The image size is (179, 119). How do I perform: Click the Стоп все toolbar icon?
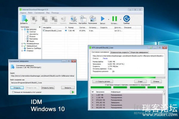pos(54,19)
